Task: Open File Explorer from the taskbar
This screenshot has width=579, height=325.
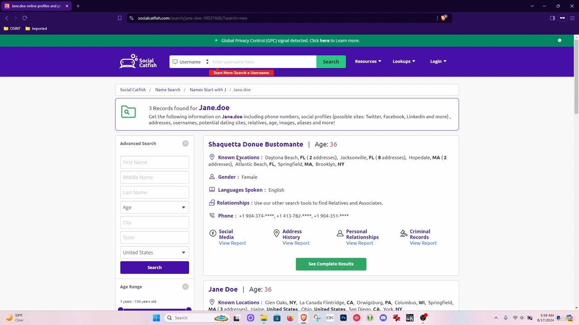Action: pos(264,318)
